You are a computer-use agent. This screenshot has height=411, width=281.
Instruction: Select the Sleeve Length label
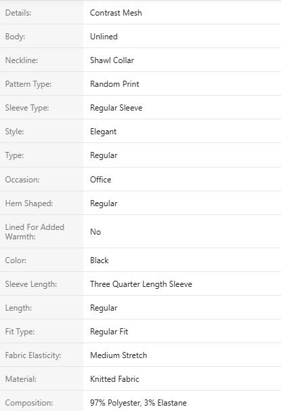coord(31,284)
